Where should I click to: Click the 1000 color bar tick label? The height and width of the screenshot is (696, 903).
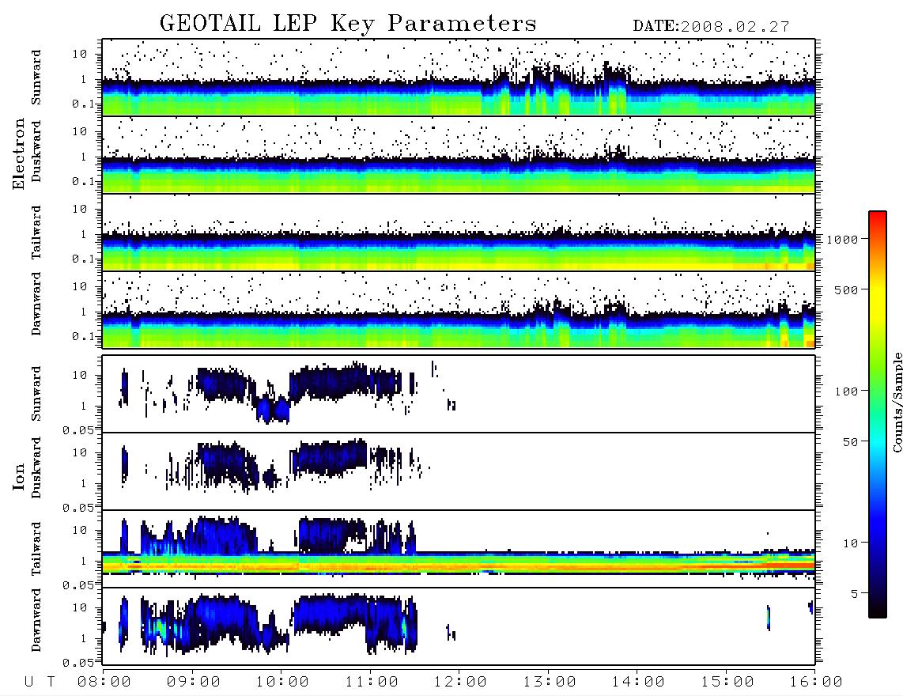point(842,240)
